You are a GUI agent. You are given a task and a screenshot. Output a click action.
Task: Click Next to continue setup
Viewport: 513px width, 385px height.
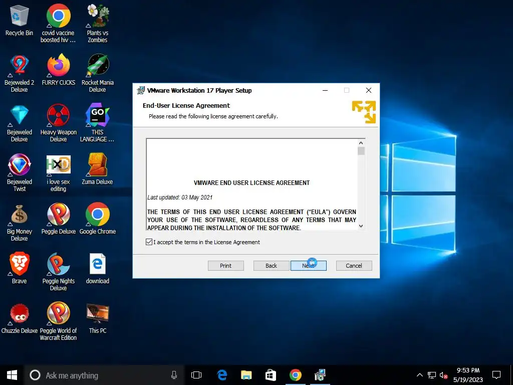point(309,266)
